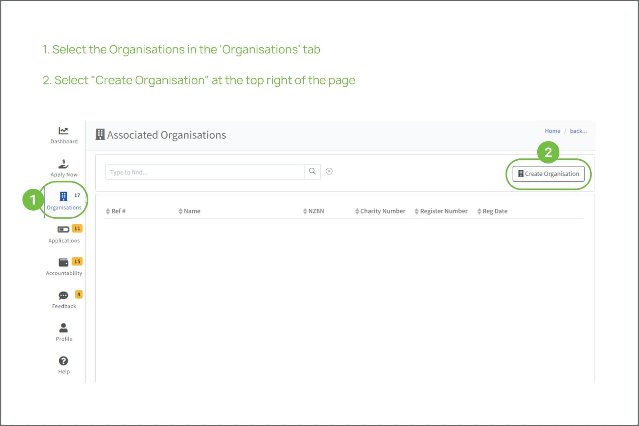Click the 4 badge on Feedback
Image resolution: width=639 pixels, height=426 pixels.
79,294
